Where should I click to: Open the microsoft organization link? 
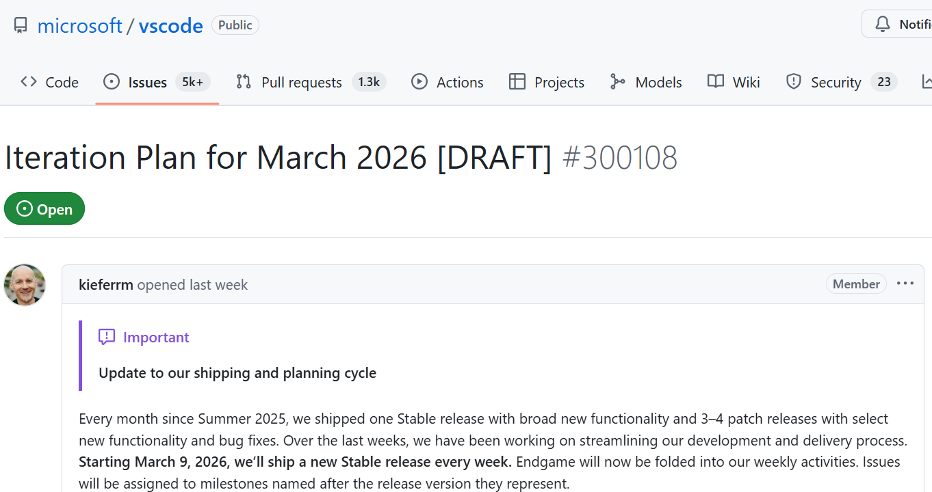click(x=79, y=26)
